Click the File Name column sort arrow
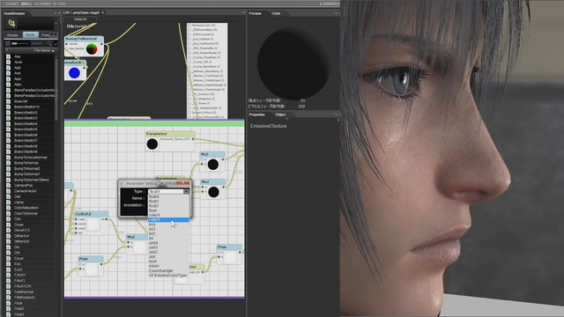This screenshot has height=317, width=564. [53, 51]
